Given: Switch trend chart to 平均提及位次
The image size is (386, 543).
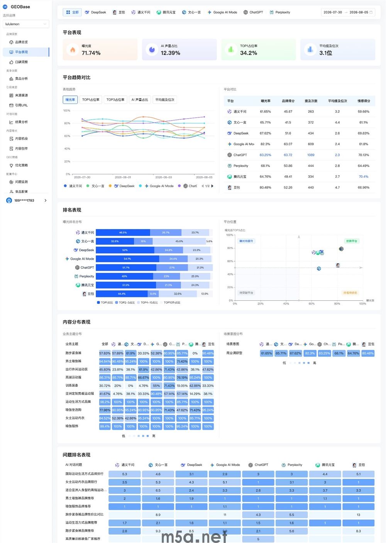Looking at the screenshot, I should pos(165,100).
